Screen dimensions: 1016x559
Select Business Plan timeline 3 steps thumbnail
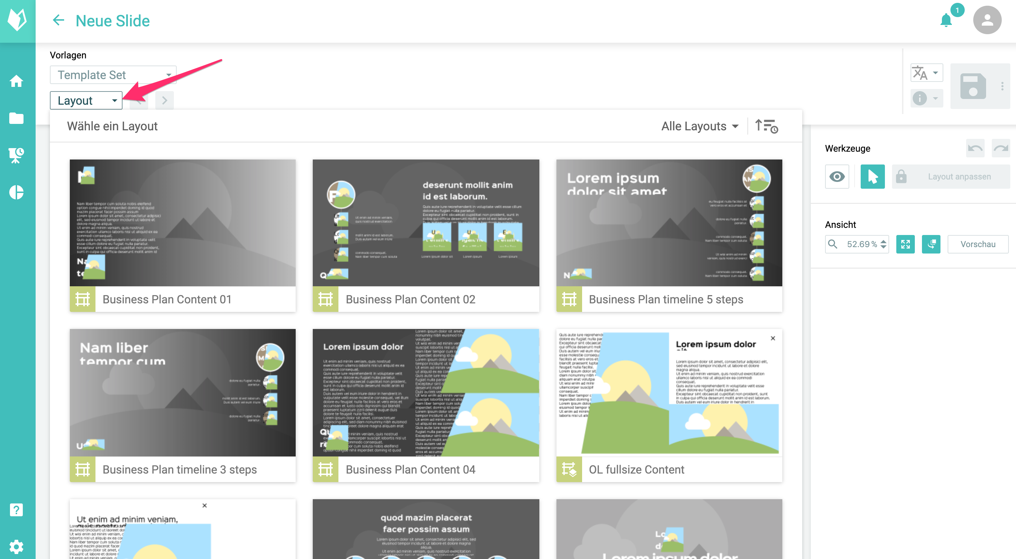click(x=183, y=393)
